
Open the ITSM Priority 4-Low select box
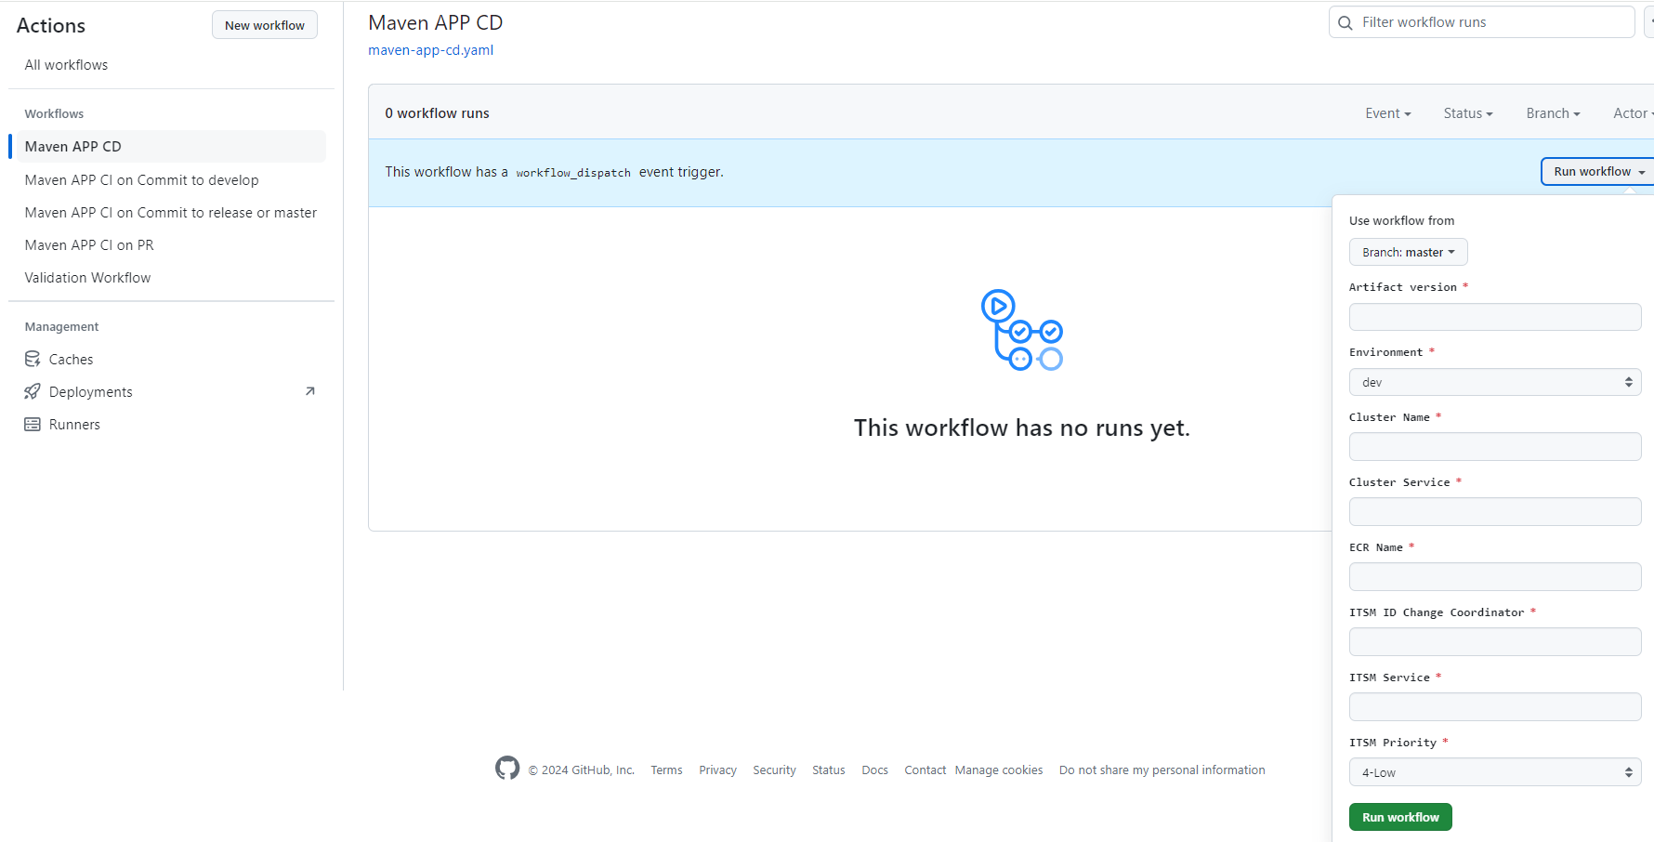point(1495,772)
